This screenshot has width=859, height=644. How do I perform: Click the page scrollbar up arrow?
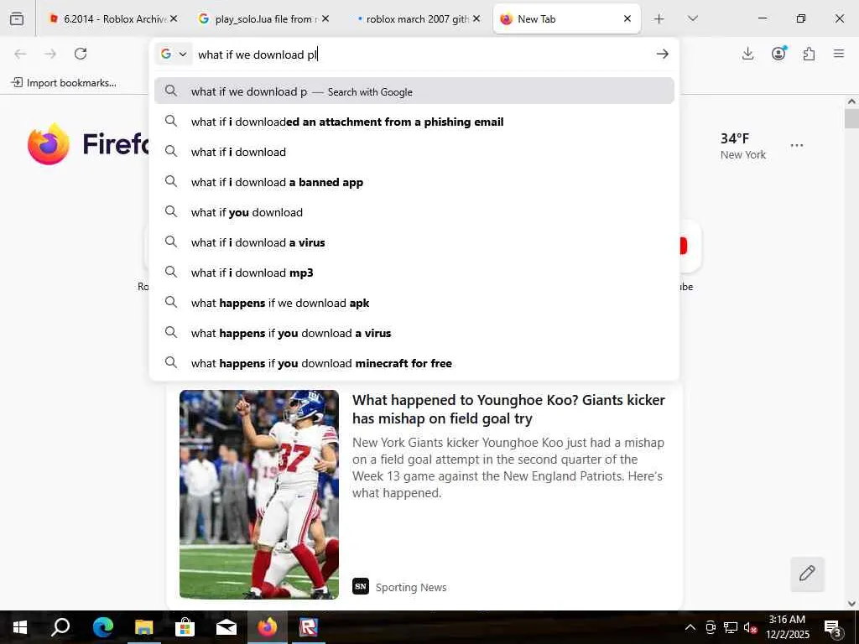coord(851,101)
